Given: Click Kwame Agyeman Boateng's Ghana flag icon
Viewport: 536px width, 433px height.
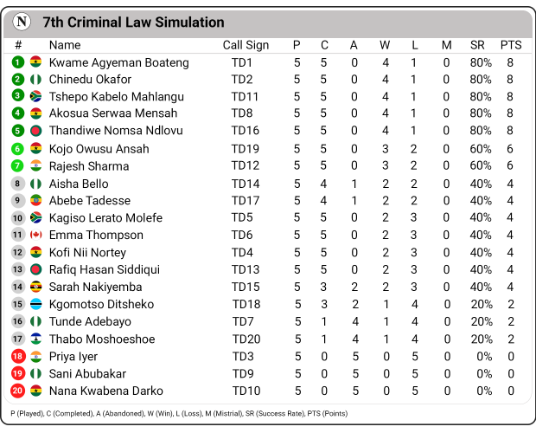Looking at the screenshot, I should click(x=36, y=62).
